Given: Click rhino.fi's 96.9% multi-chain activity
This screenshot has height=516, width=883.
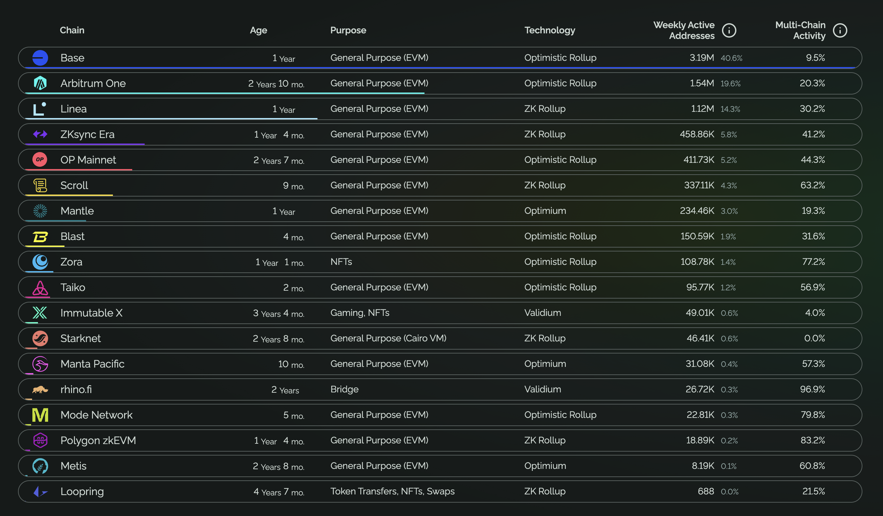Looking at the screenshot, I should click(812, 389).
